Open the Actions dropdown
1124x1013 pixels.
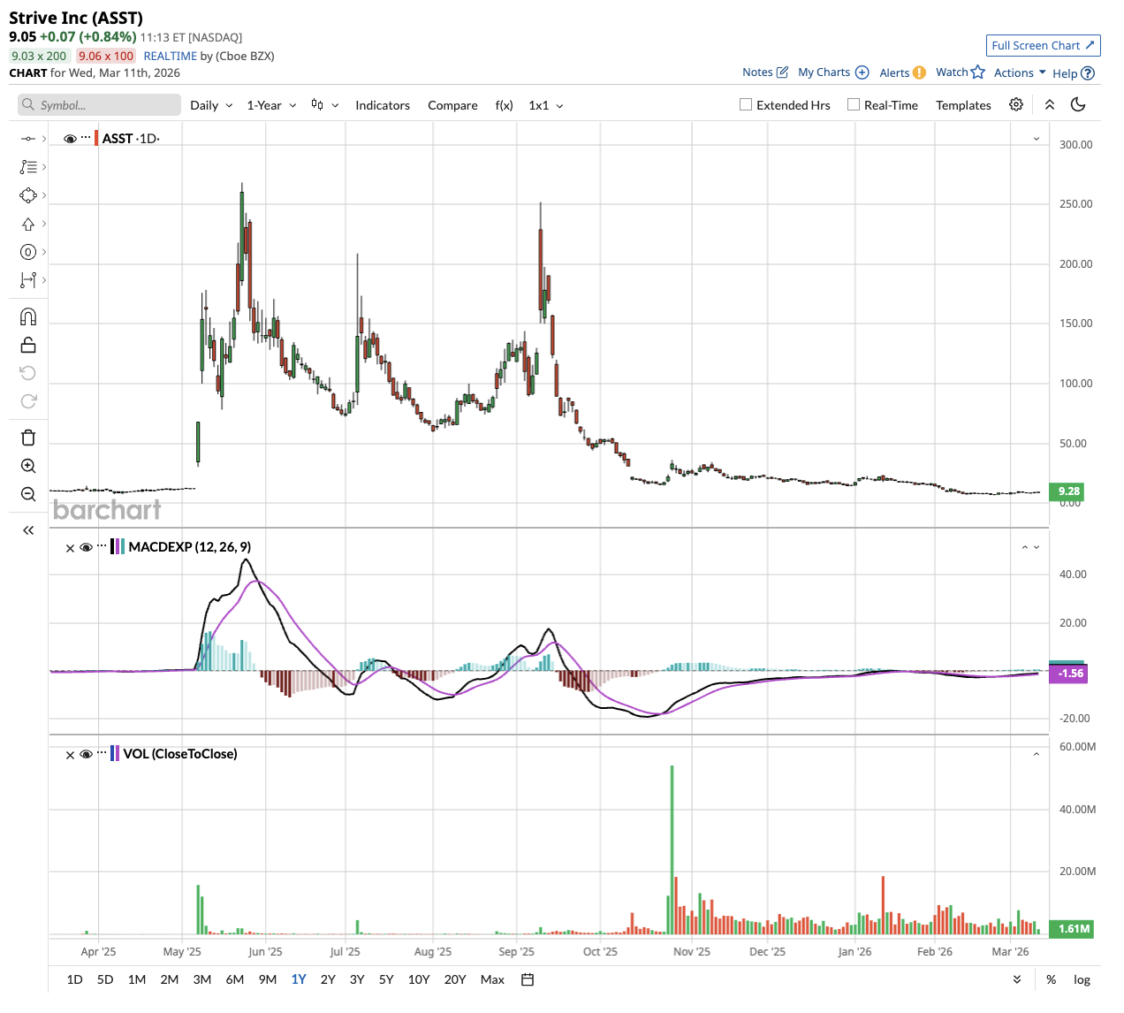1020,72
